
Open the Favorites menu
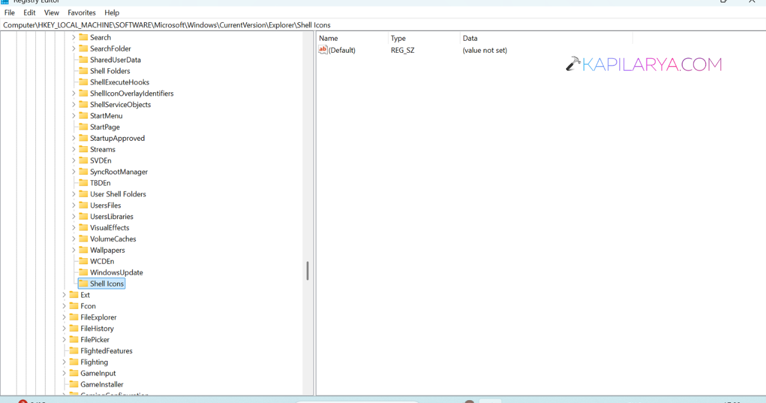click(81, 13)
